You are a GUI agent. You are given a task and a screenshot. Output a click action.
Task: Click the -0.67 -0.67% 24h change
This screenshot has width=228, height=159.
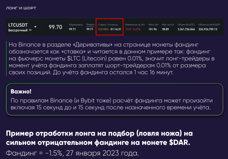coord(133,29)
